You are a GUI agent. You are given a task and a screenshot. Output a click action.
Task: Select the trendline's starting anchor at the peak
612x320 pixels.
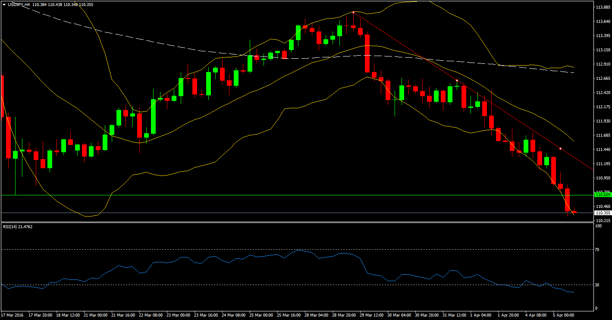(x=353, y=13)
